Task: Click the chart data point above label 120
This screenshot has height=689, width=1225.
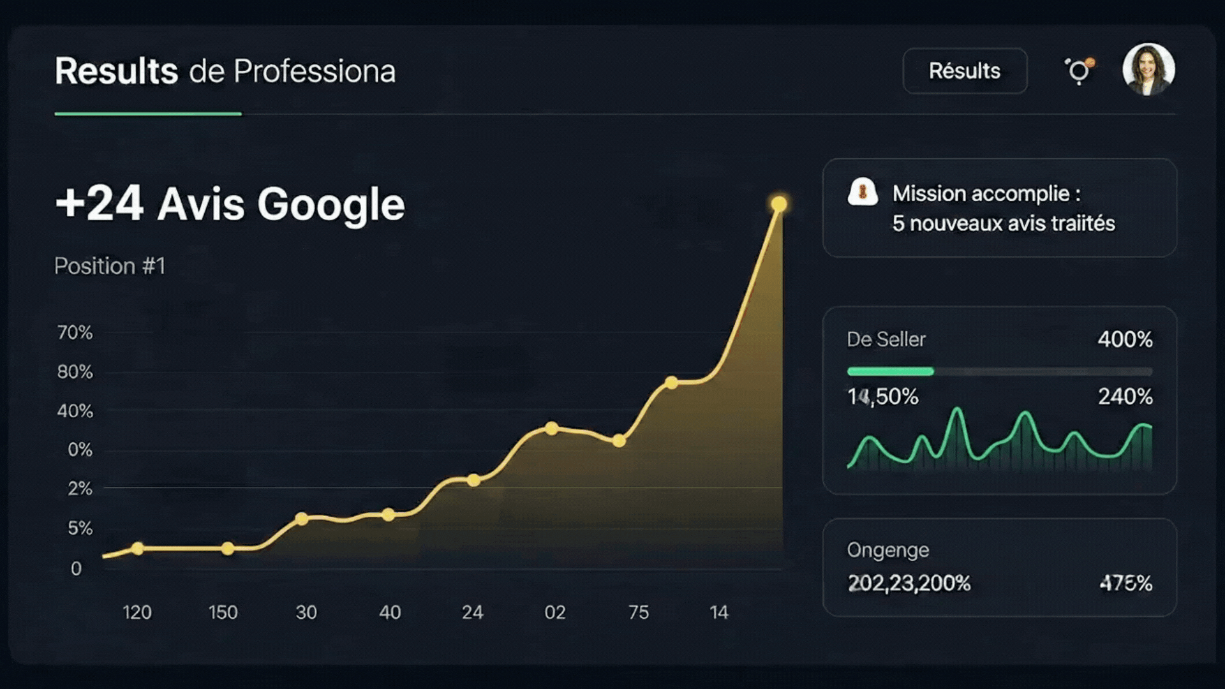Action: (137, 548)
